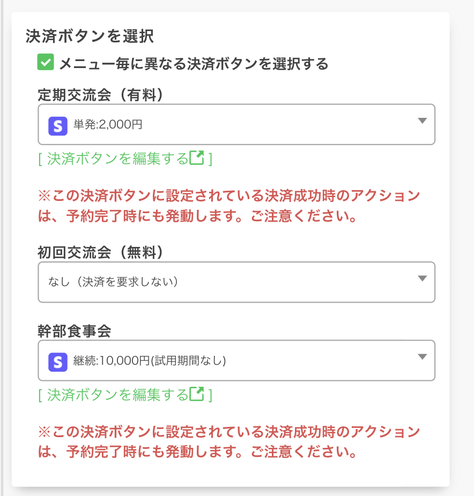Click the 決済ボタンを選択 section heading
474x496 pixels.
point(90,36)
